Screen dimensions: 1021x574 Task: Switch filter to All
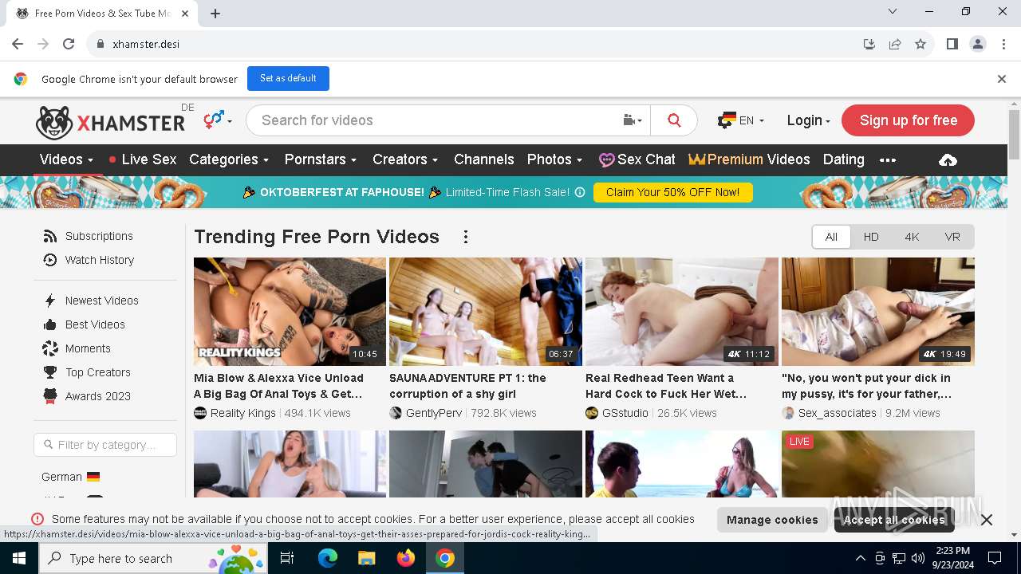[831, 237]
